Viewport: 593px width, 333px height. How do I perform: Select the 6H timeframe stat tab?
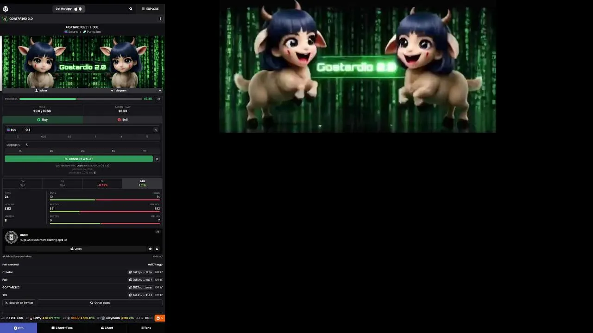[x=102, y=183]
